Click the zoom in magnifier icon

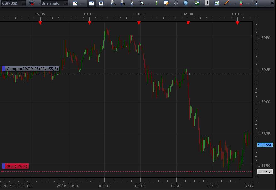click(113, 3)
